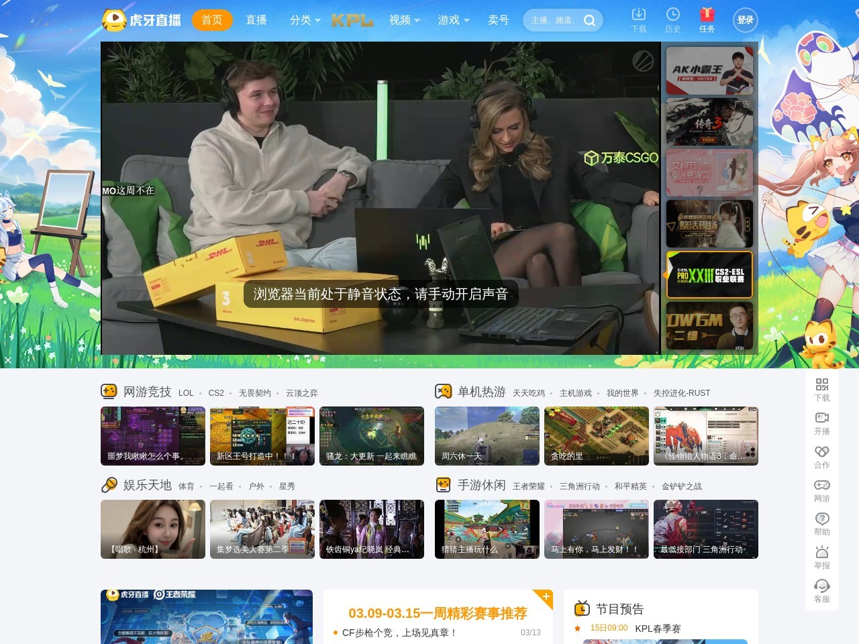The image size is (859, 644).
Task: Select the AK小霸王 stream thumbnail
Action: tap(709, 70)
